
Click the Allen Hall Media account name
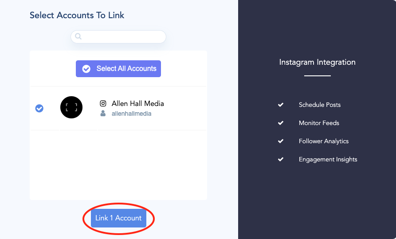tap(137, 104)
